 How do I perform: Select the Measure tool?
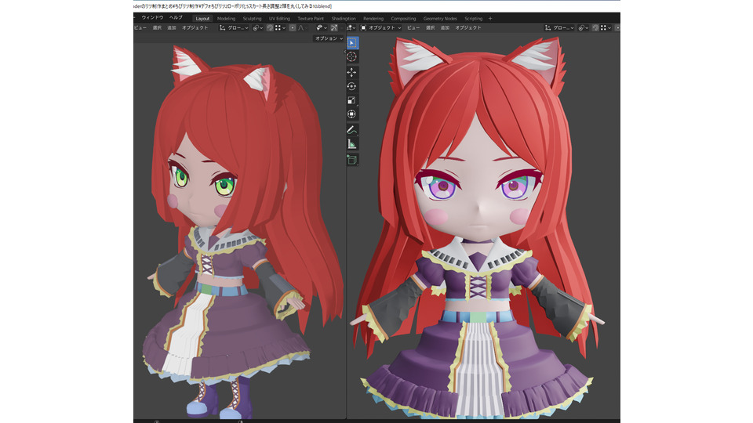click(352, 144)
